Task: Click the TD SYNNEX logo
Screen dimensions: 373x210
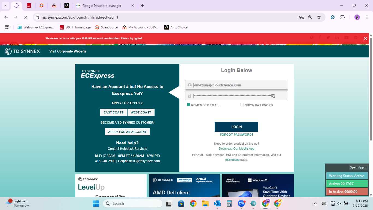Action: [x=22, y=51]
